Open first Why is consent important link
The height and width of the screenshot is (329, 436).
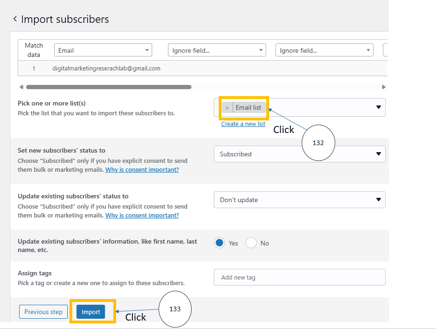(142, 170)
